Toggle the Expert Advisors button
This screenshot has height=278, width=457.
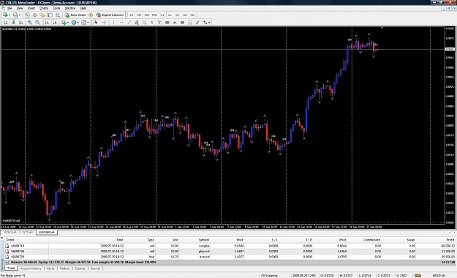click(x=110, y=15)
